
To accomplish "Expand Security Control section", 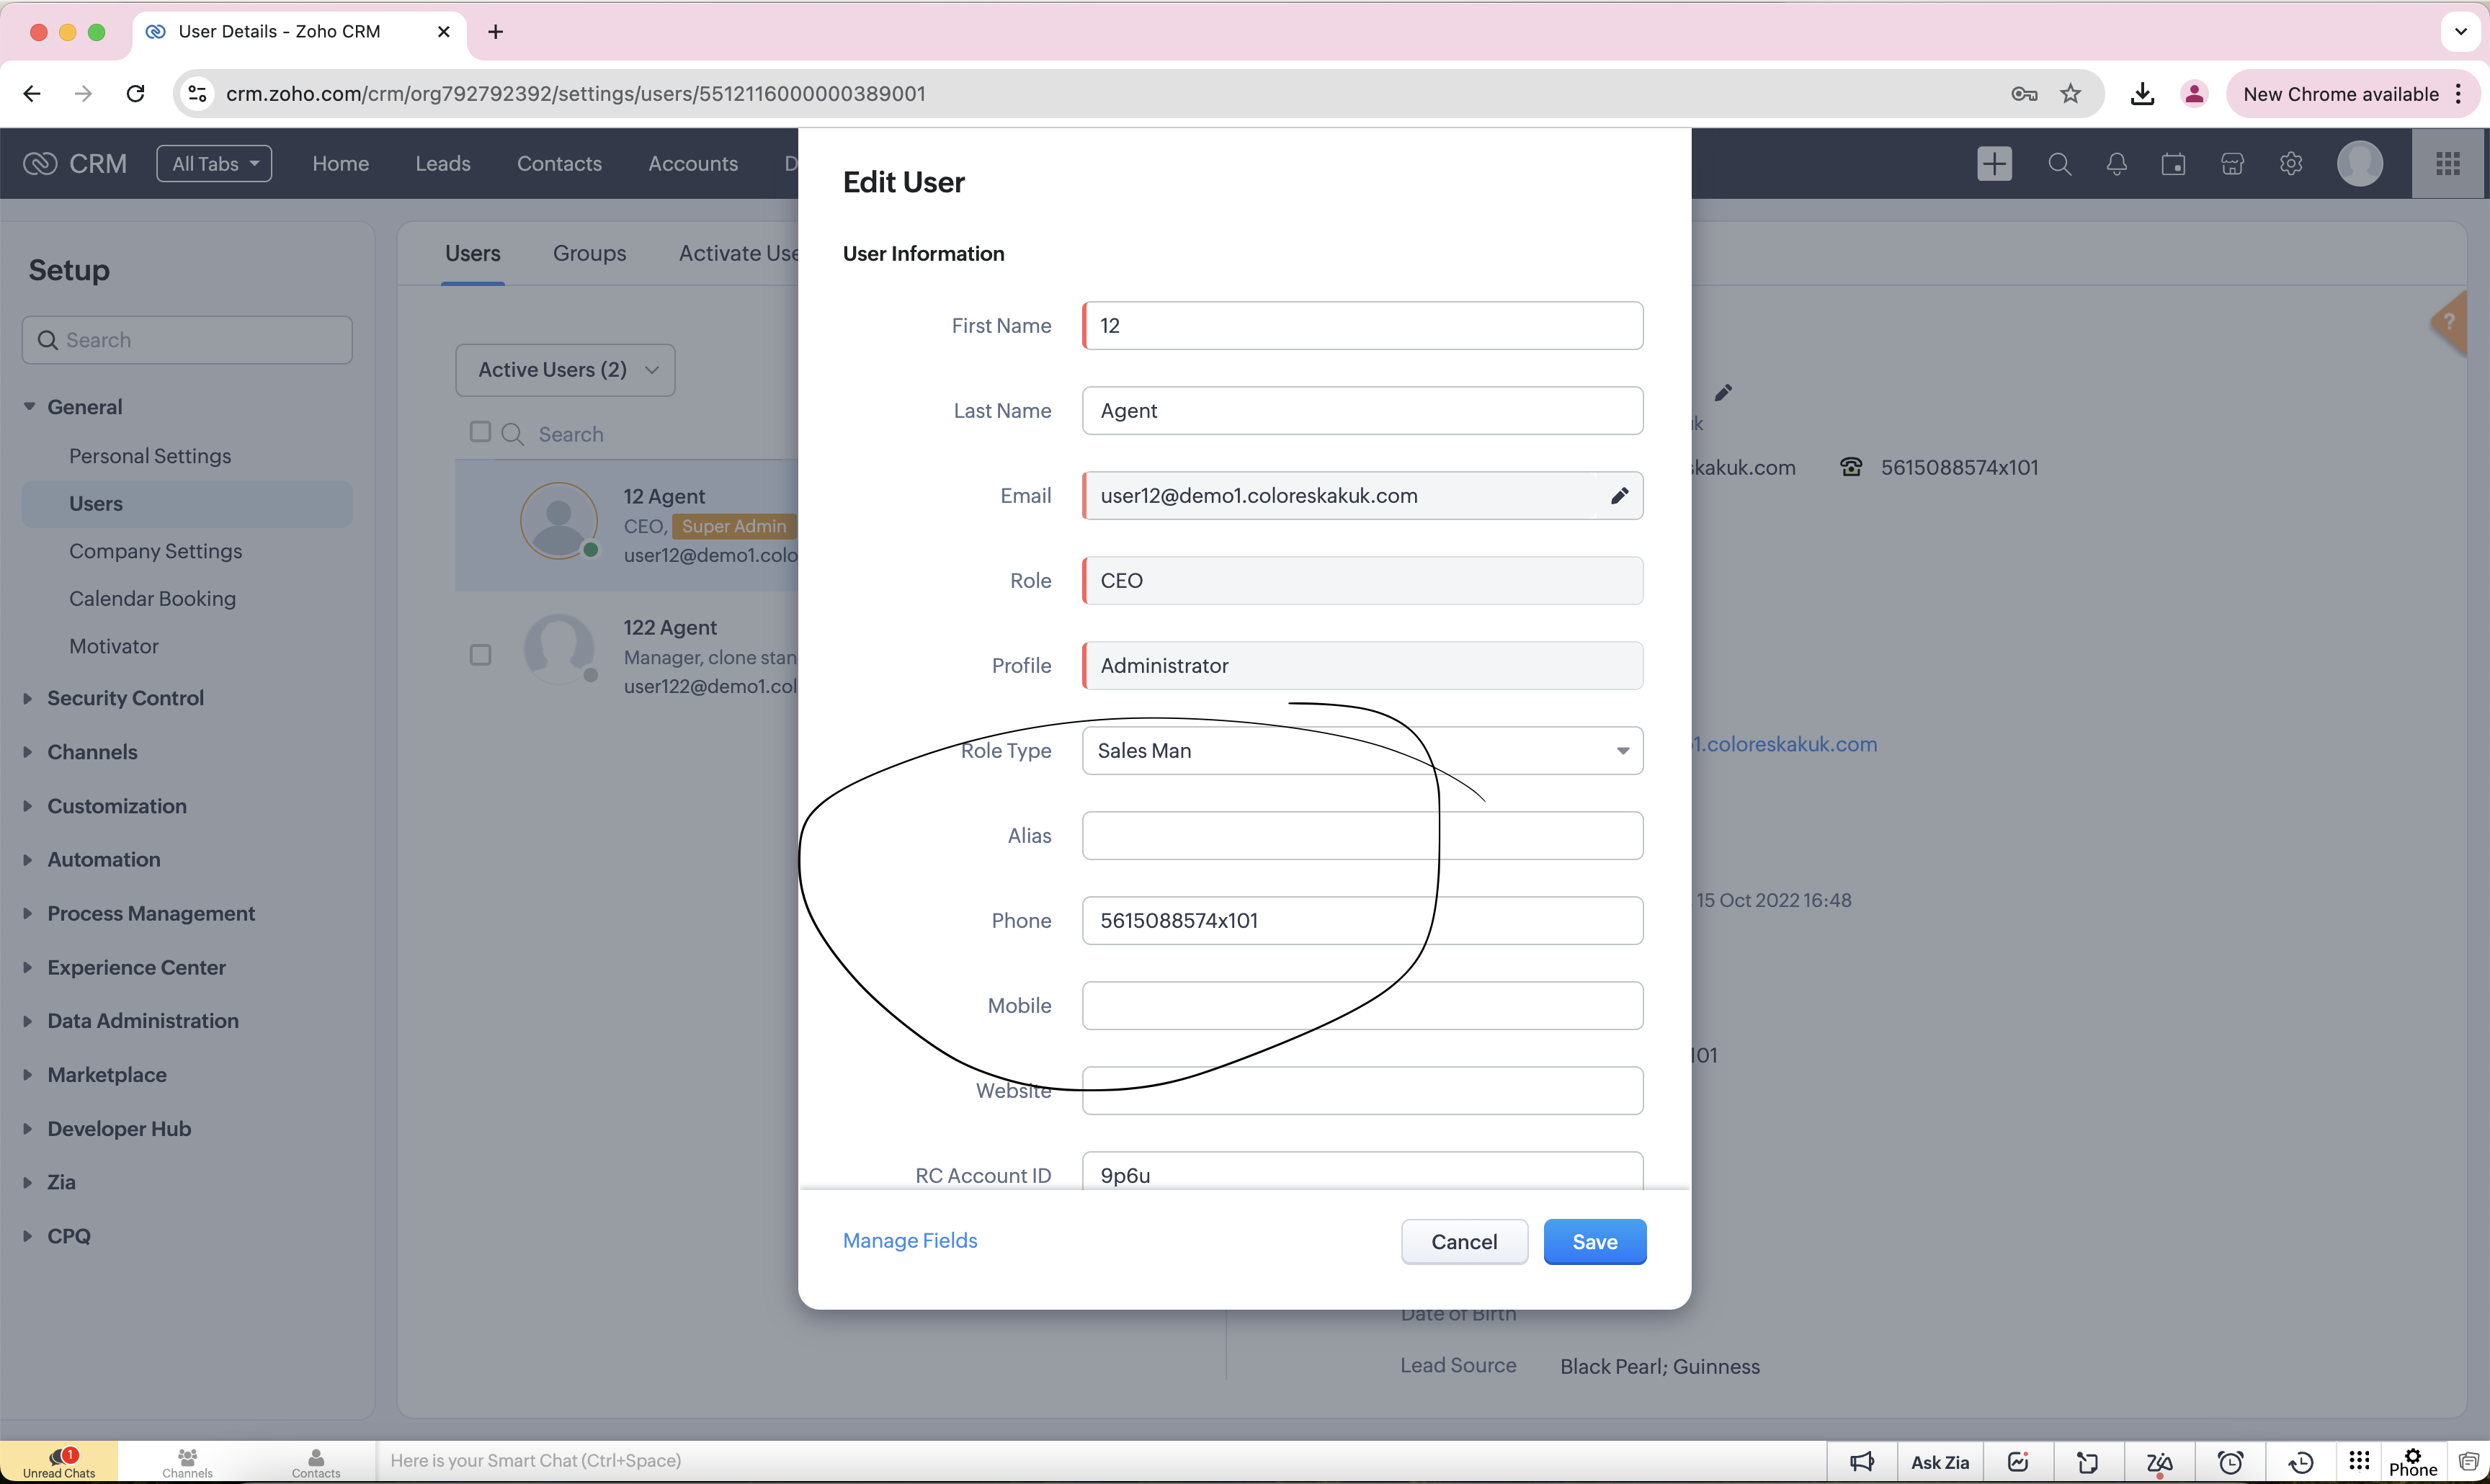I will [28, 698].
